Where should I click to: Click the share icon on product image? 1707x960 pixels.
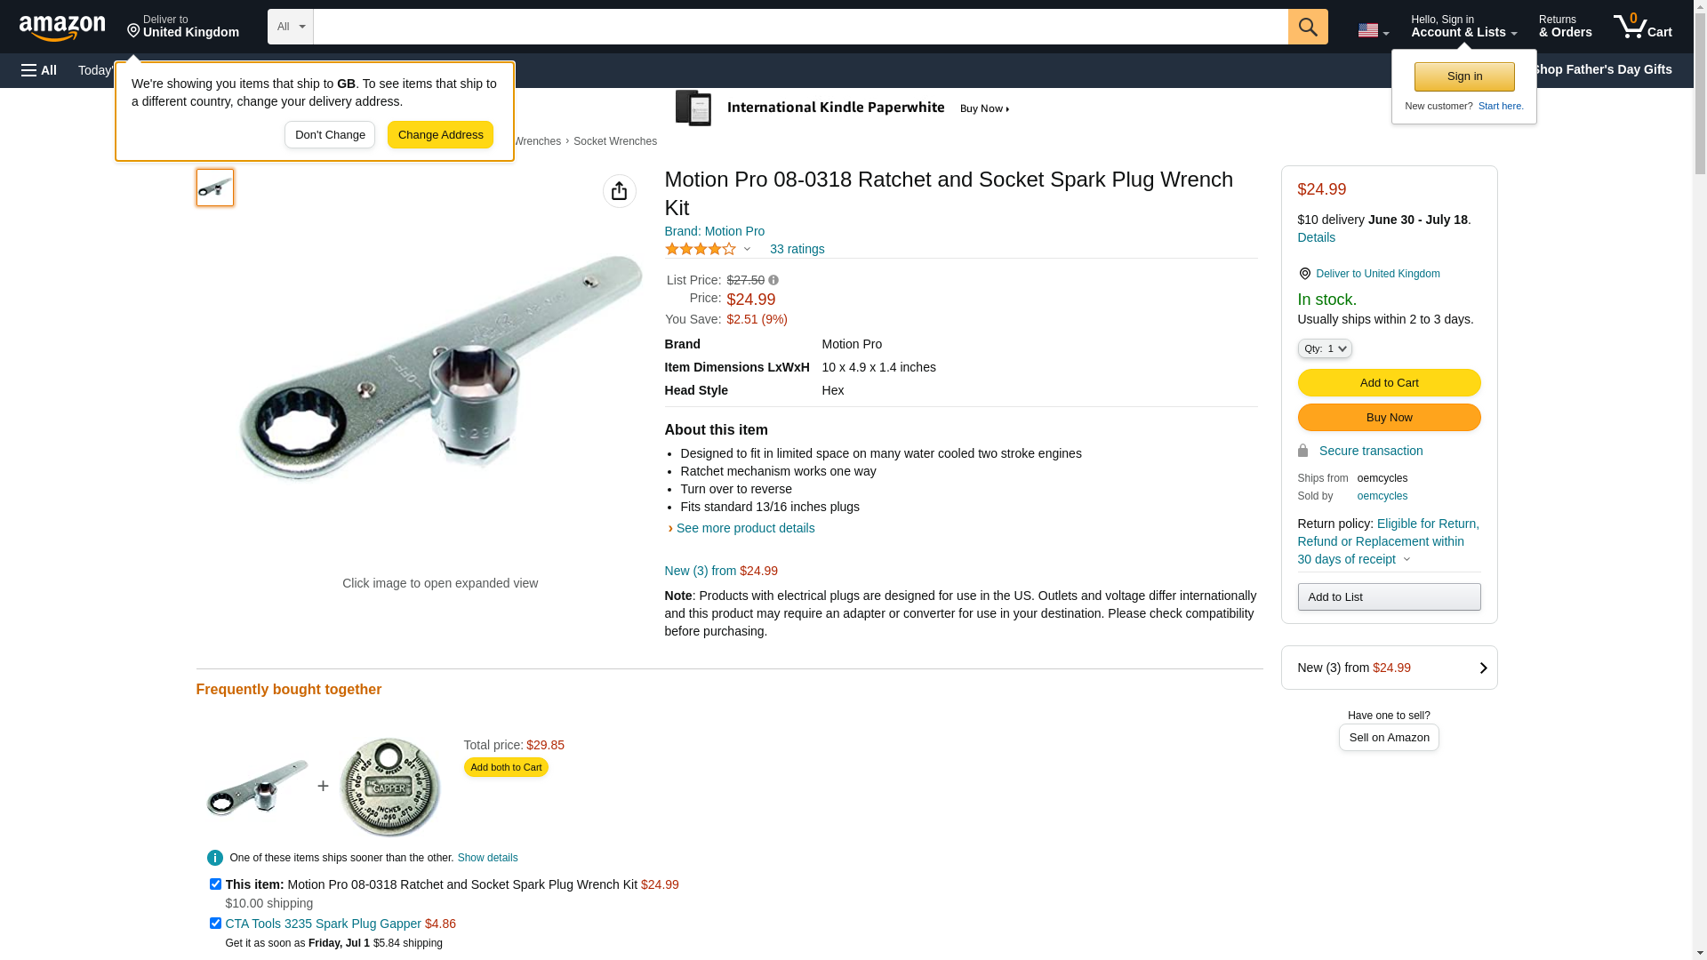coord(619,191)
